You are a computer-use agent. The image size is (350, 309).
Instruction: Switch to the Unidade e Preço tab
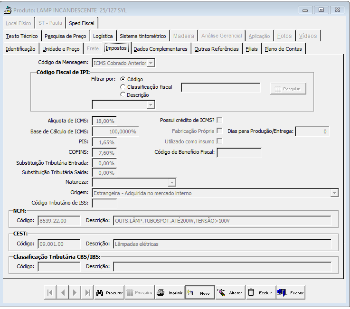pyautogui.click(x=61, y=49)
